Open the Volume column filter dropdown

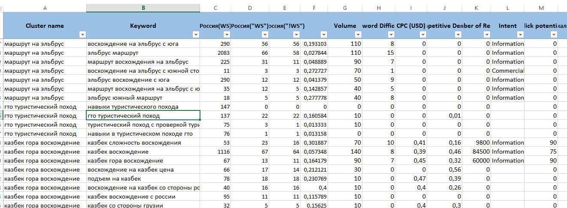[358, 35]
